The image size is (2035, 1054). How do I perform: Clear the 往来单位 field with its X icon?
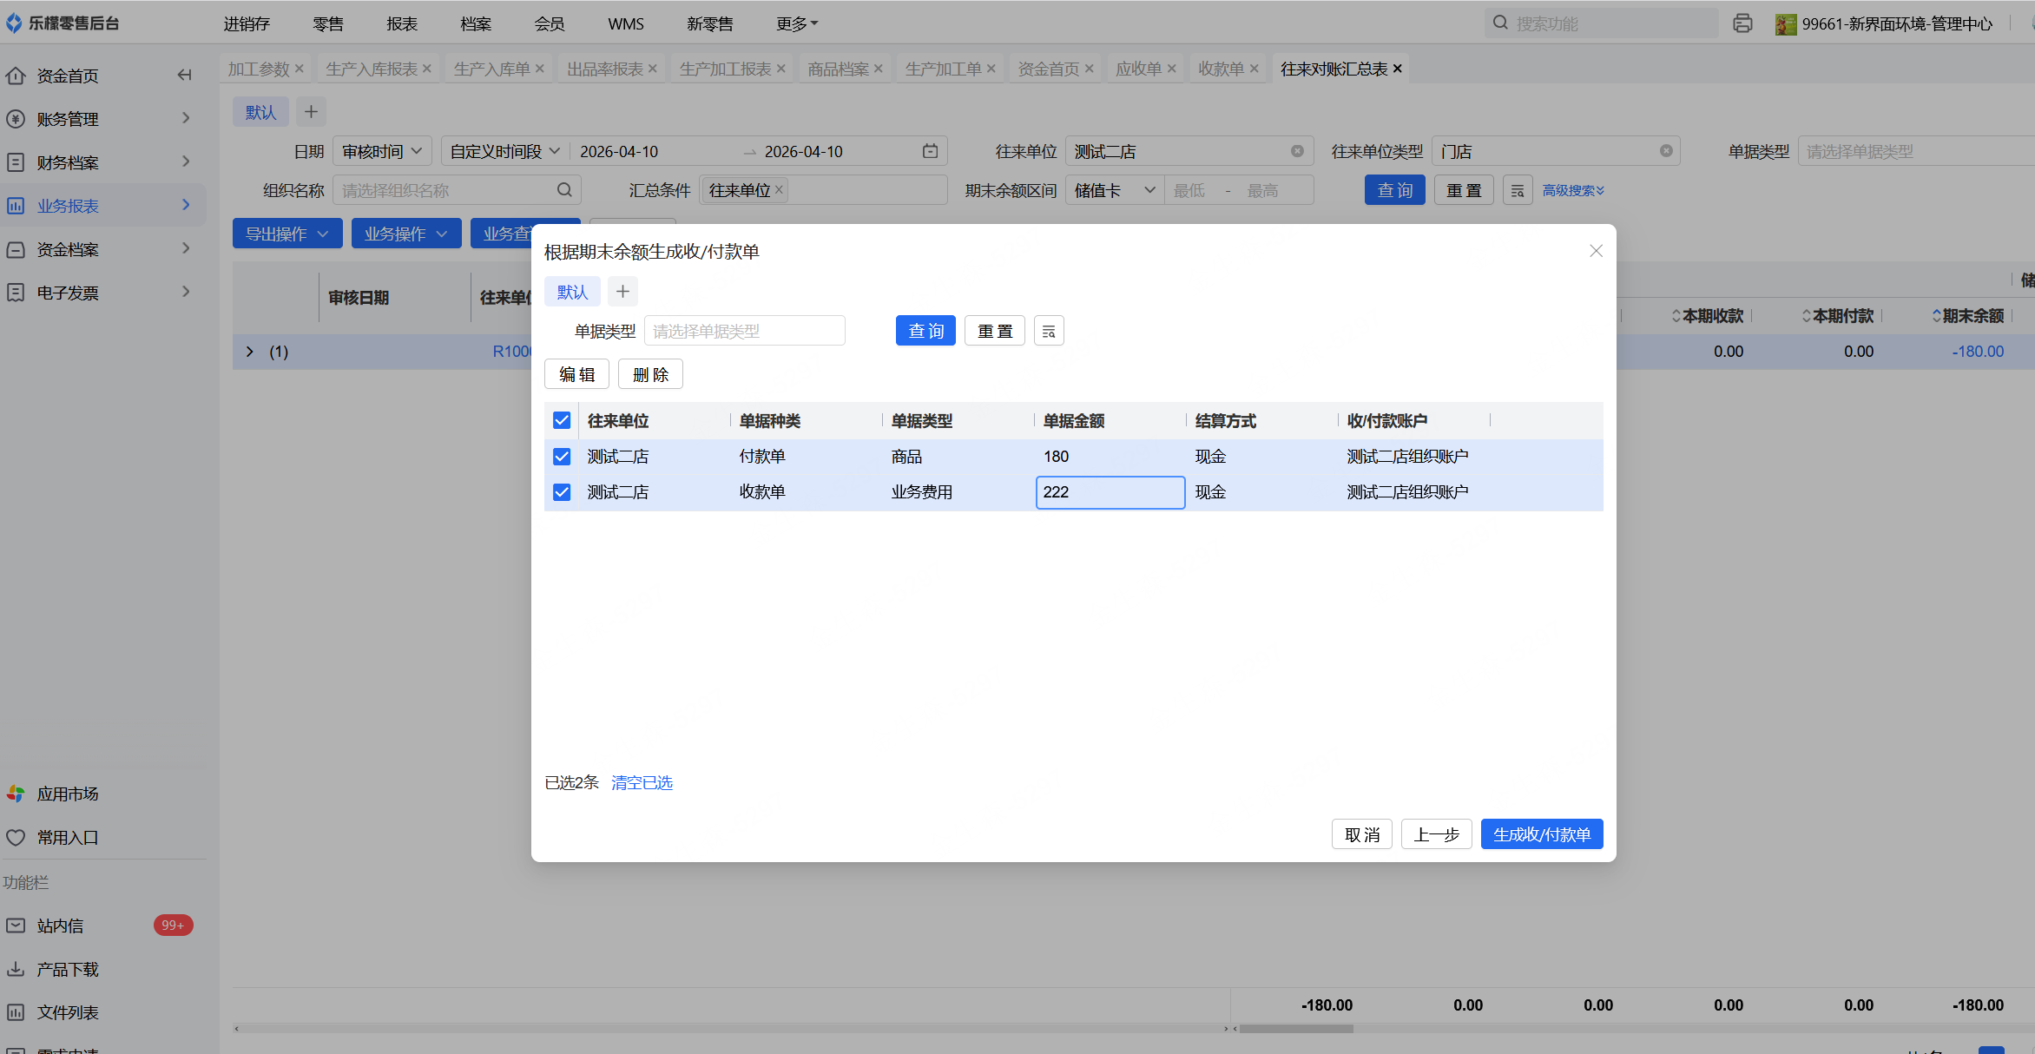(x=1297, y=151)
